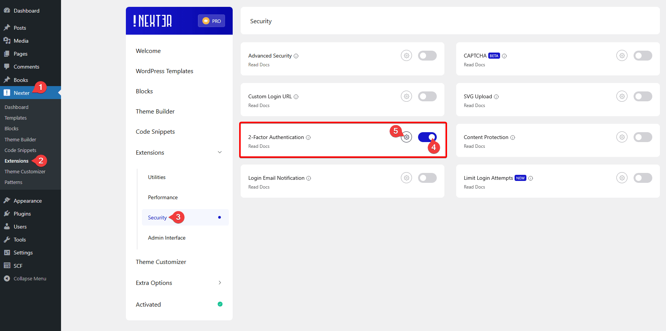This screenshot has width=666, height=331.
Task: Open 2-Factor Authentication settings gear
Action: pos(407,137)
